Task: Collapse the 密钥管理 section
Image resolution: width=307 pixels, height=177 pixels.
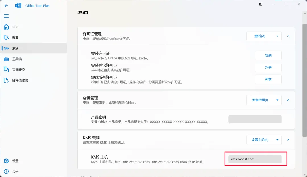Action: point(288,100)
